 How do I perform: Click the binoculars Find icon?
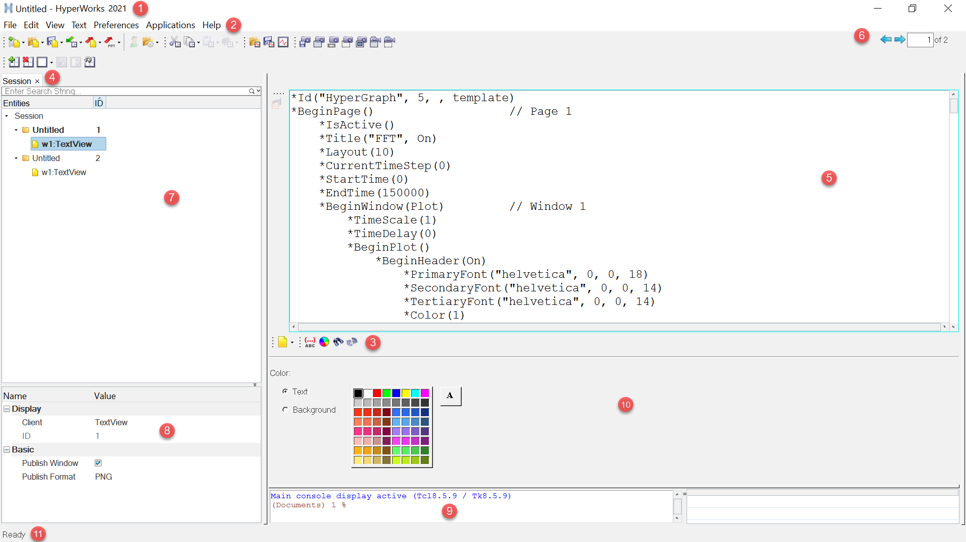pyautogui.click(x=338, y=342)
